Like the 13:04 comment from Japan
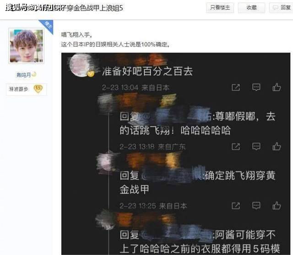The width and height of the screenshot is (293, 255). click(x=277, y=87)
